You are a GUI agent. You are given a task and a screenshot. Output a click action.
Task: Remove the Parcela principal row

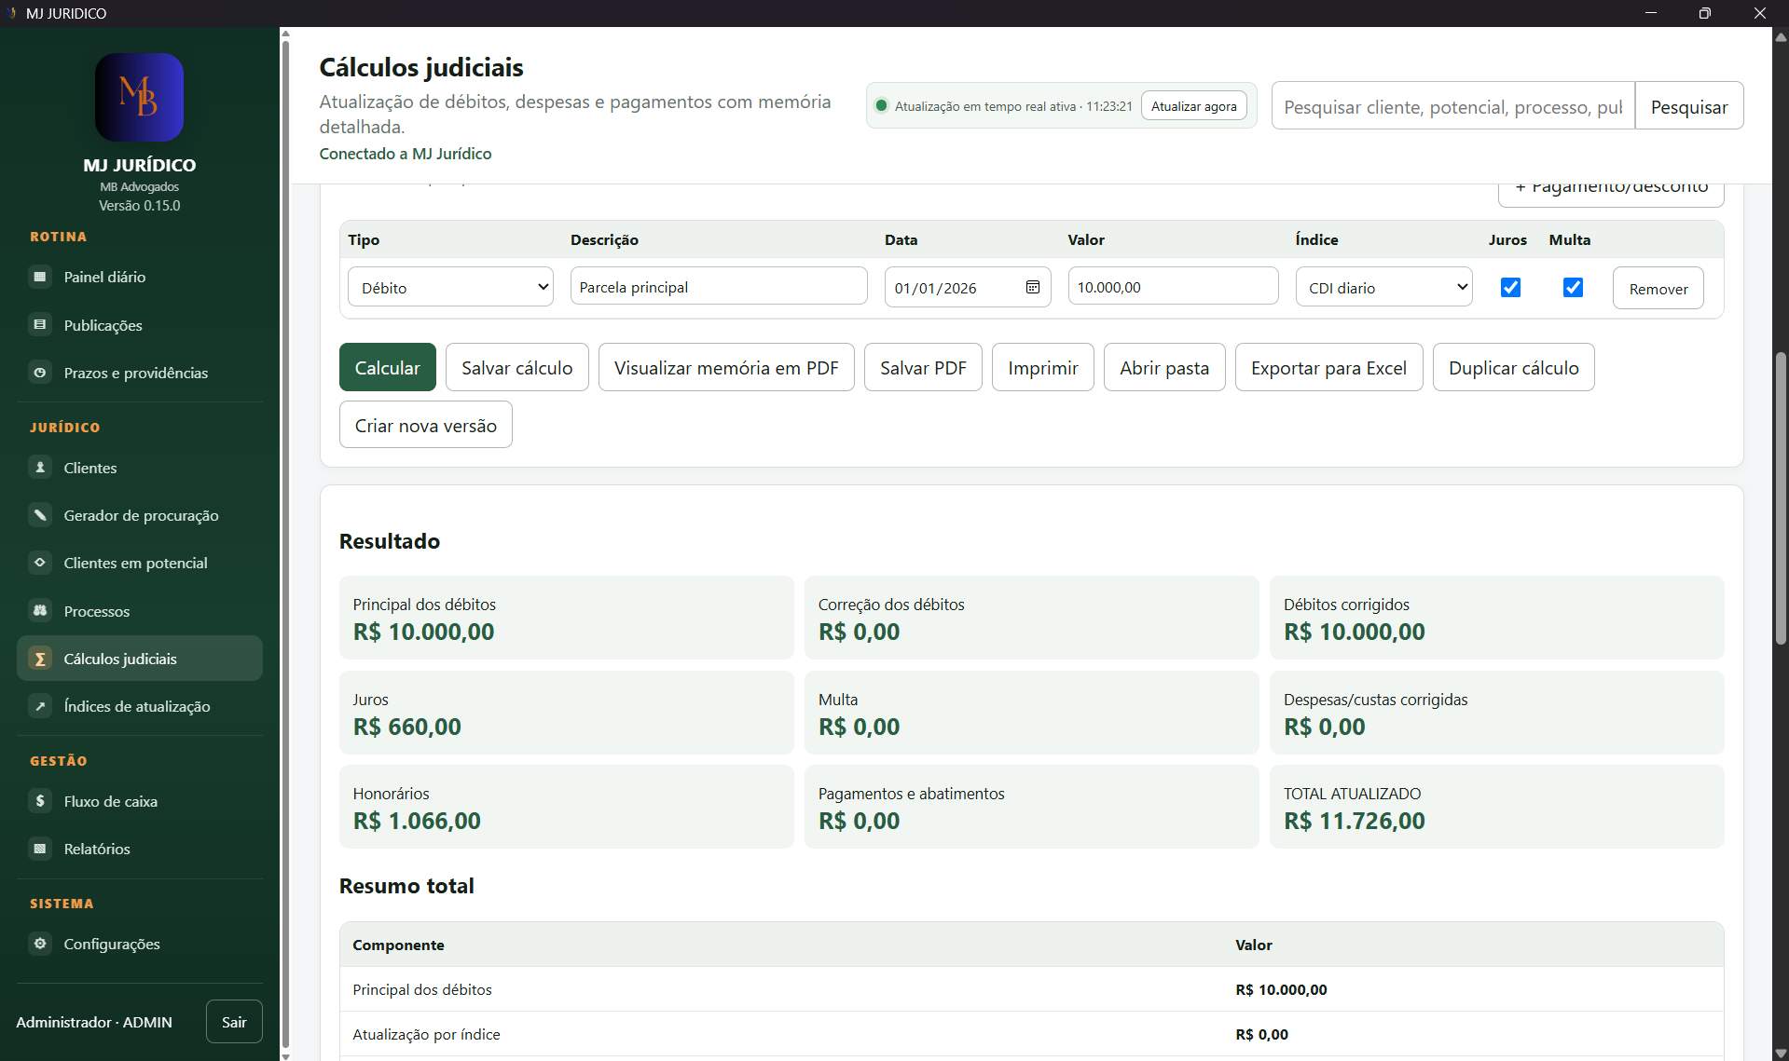[x=1658, y=288]
